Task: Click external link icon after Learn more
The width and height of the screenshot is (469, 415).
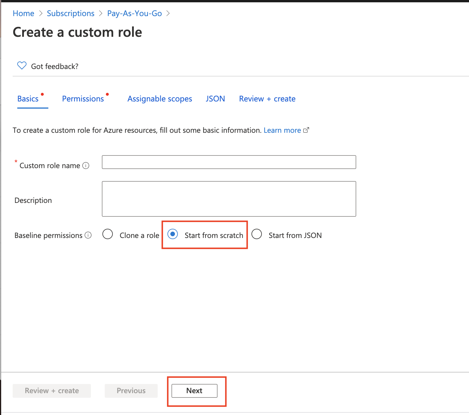Action: 306,130
